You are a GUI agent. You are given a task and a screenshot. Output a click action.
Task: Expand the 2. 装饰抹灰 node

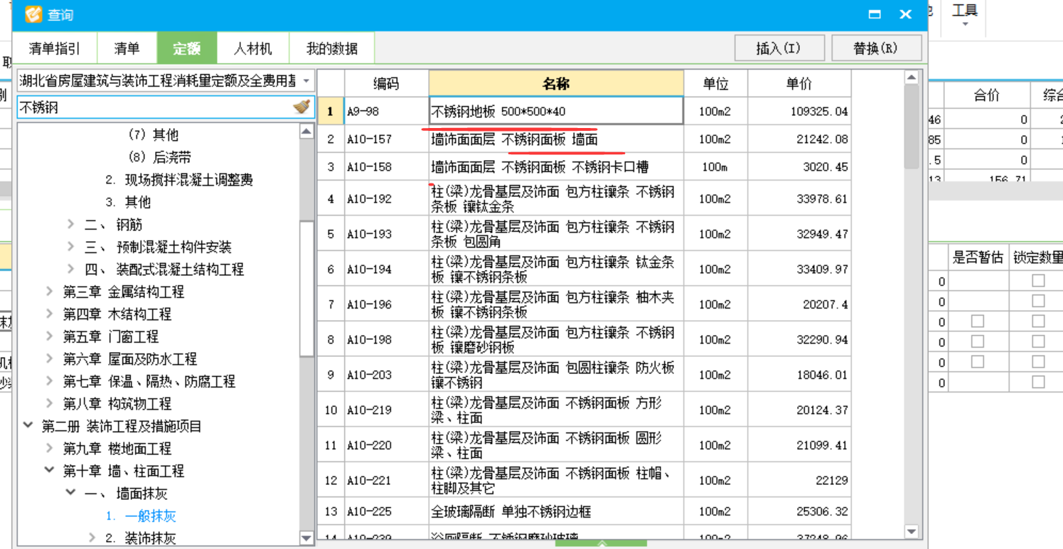(x=92, y=538)
